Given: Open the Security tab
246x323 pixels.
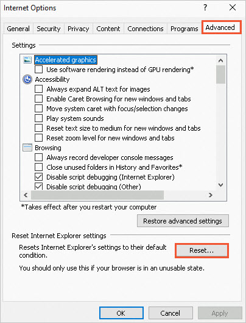Looking at the screenshot, I should pos(49,29).
